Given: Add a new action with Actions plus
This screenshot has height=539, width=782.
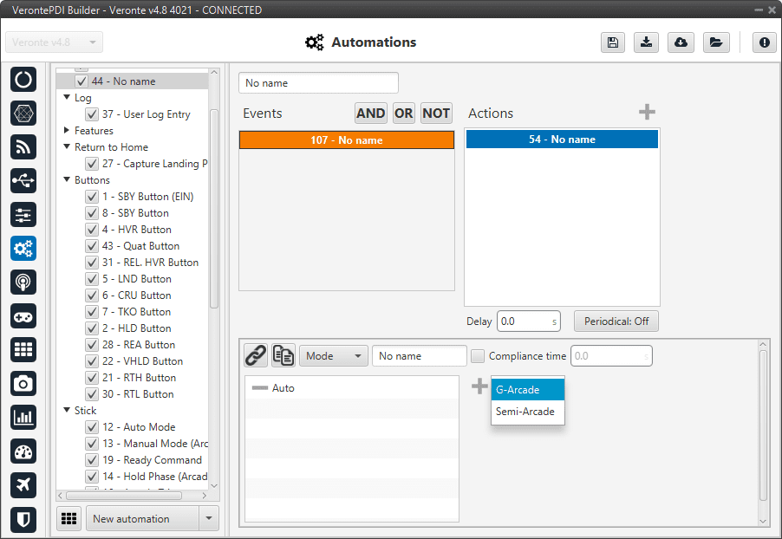Looking at the screenshot, I should point(647,112).
